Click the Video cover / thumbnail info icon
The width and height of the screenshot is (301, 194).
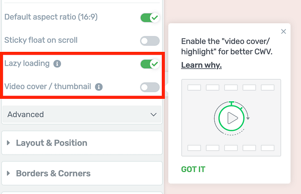pyautogui.click(x=99, y=87)
